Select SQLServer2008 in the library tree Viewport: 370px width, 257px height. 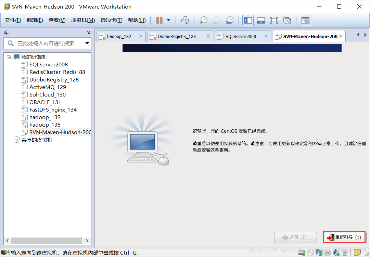tap(48, 65)
